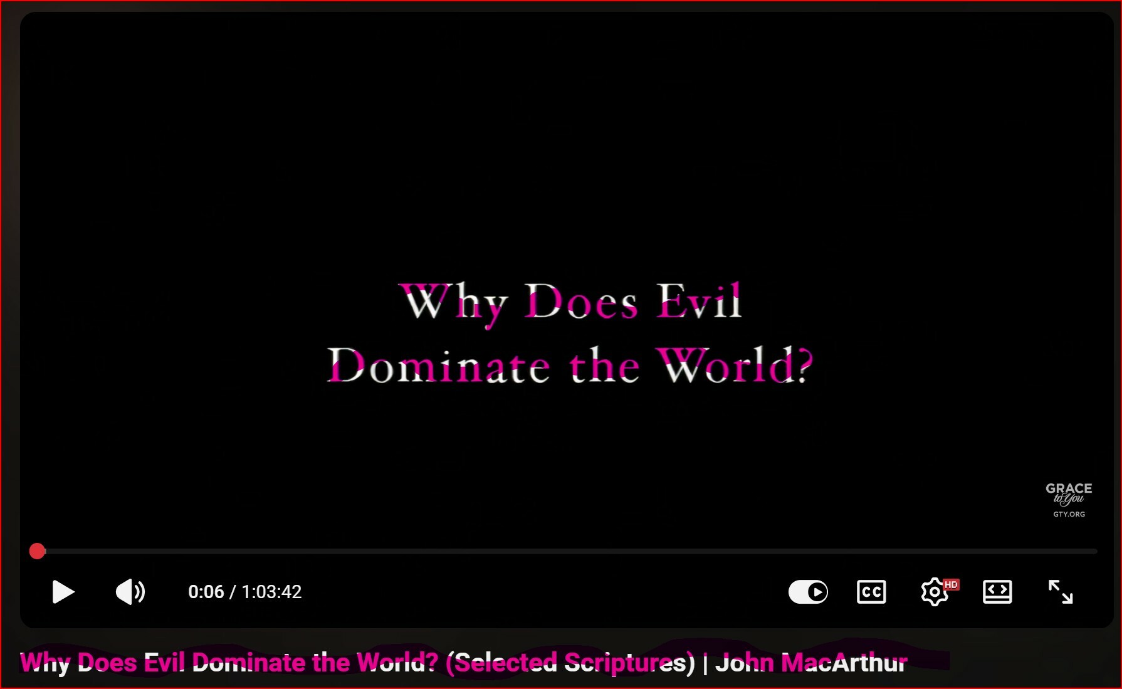Toggle the autoplay switch
Viewport: 1122px width, 689px height.
808,592
